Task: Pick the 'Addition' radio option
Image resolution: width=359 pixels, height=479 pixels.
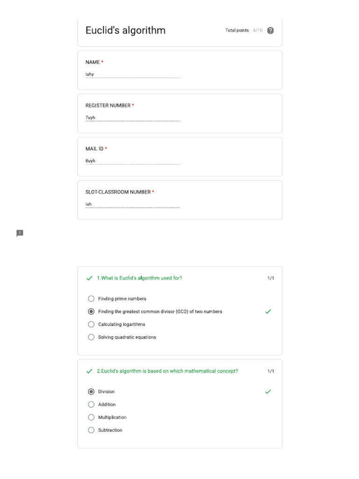Action: tap(91, 405)
